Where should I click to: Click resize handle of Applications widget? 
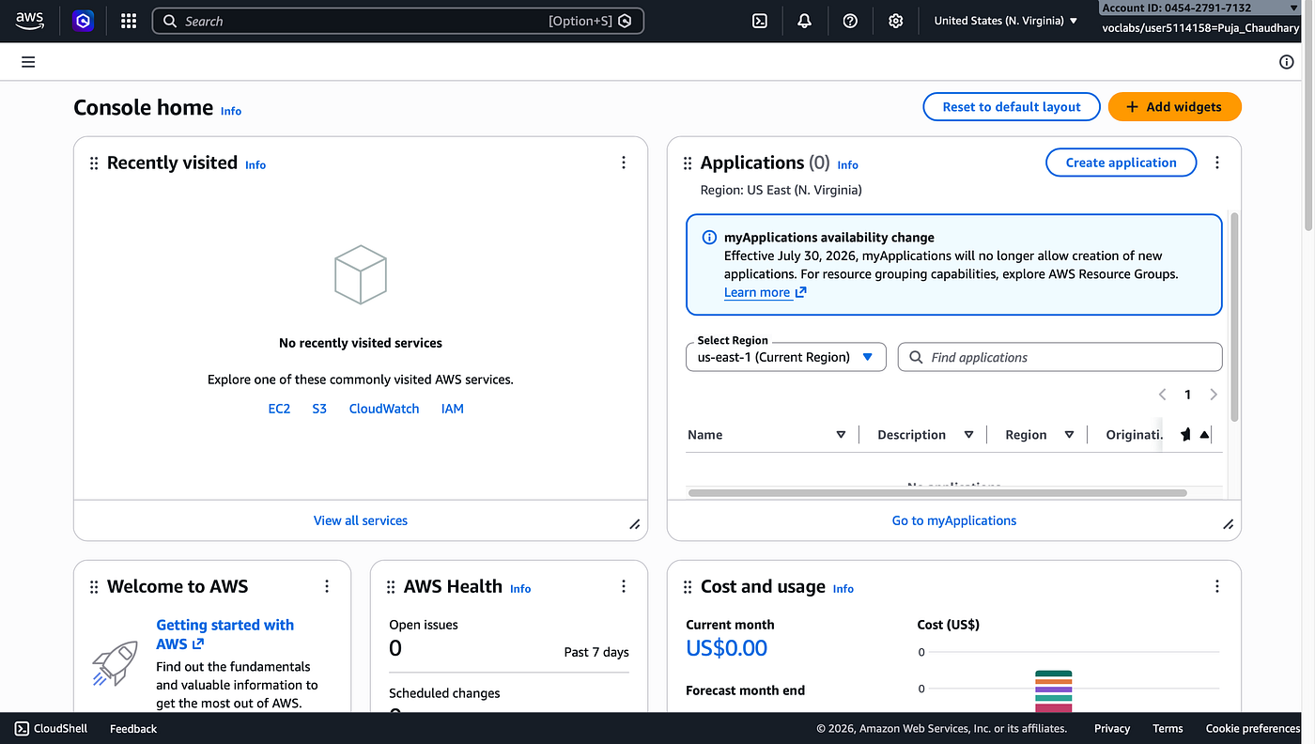pos(1229,524)
